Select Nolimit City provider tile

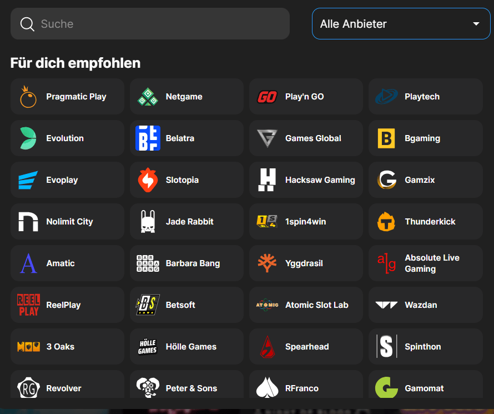(67, 221)
